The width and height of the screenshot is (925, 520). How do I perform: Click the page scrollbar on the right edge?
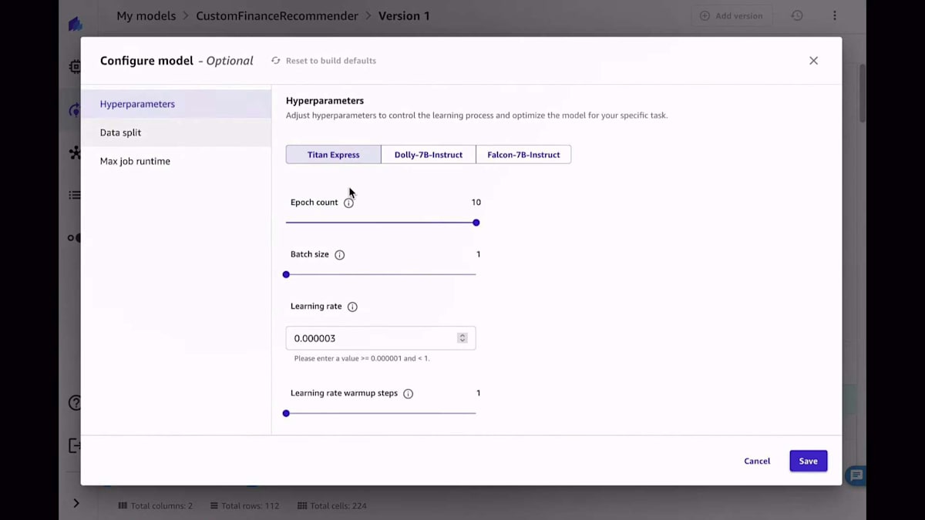(863, 92)
